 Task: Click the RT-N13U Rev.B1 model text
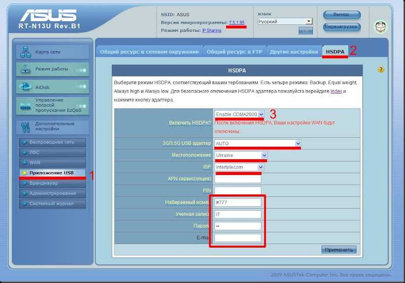click(49, 26)
